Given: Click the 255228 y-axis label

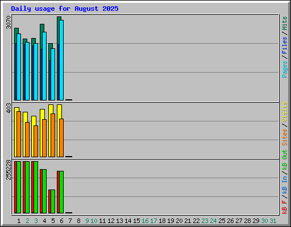Looking at the screenshot, I should coord(9,170).
